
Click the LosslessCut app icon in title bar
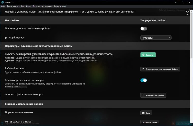(x=2, y=2)
